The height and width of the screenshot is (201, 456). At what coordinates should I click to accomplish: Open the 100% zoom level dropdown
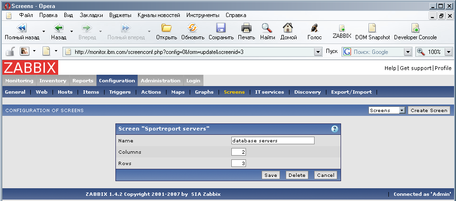[x=448, y=52]
